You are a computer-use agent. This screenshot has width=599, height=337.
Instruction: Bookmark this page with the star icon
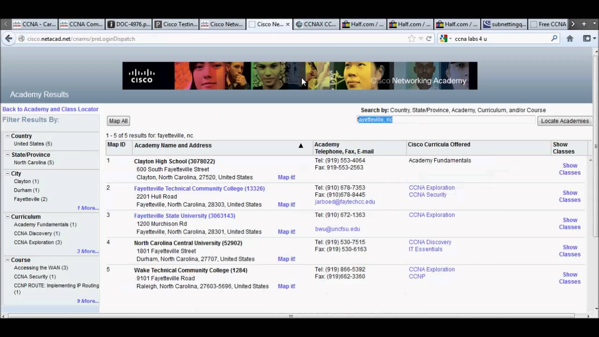pos(411,39)
